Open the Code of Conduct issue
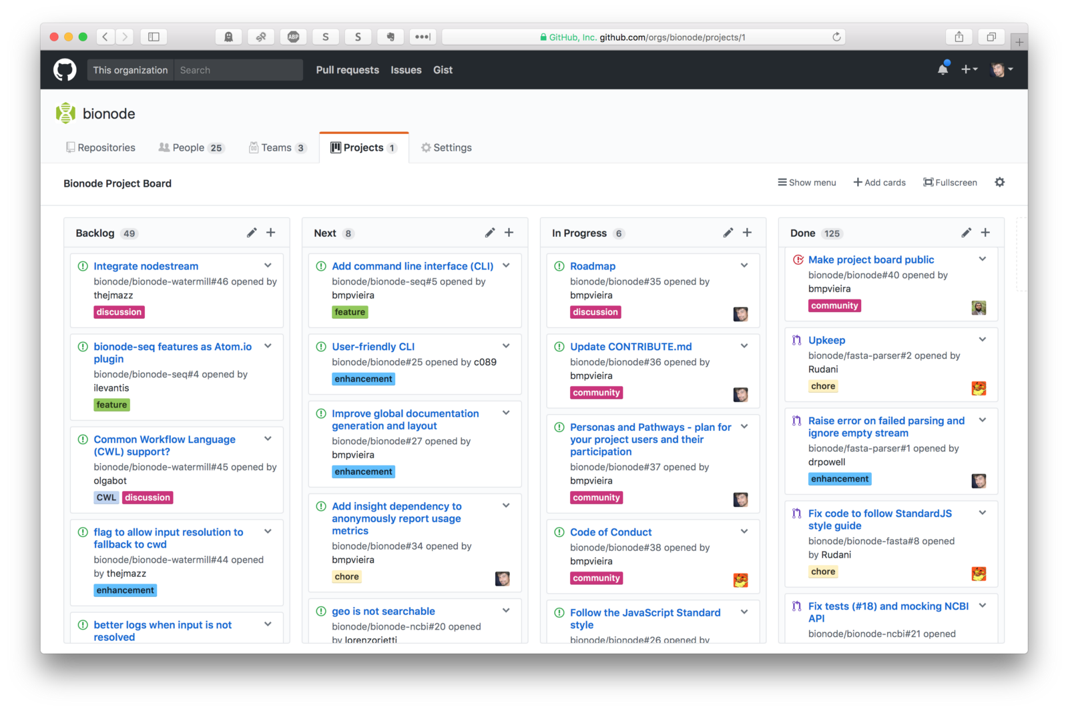Screen dimensions: 1068x711 (x=611, y=532)
